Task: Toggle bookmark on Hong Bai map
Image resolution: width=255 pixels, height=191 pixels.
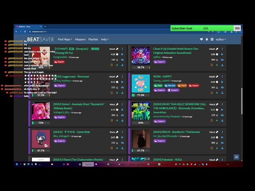Action: [112, 65]
